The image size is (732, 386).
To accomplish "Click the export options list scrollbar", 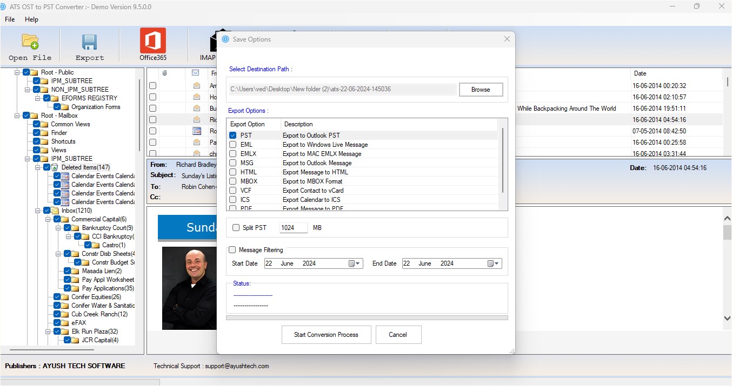I will [503, 160].
